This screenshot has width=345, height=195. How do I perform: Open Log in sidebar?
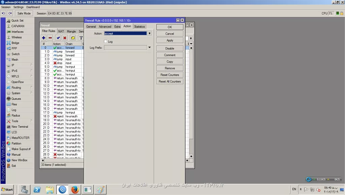click(x=13, y=110)
